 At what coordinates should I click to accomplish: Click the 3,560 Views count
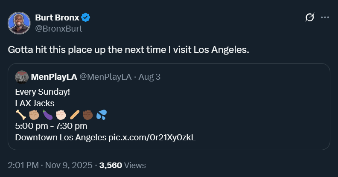tap(122, 165)
